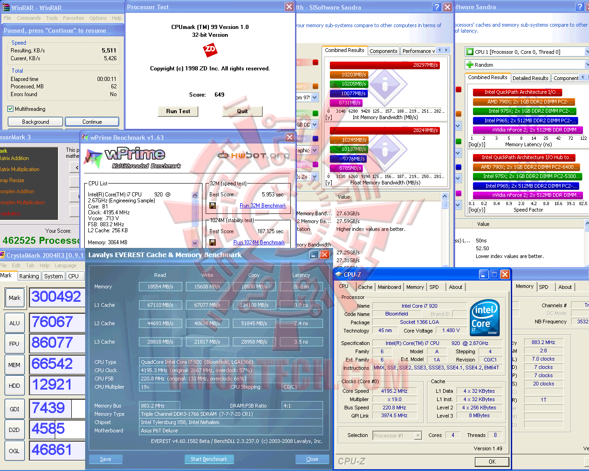Screen dimensions: 589x471
Task: Click the red ZD logo in Processor Test
Action: point(210,50)
